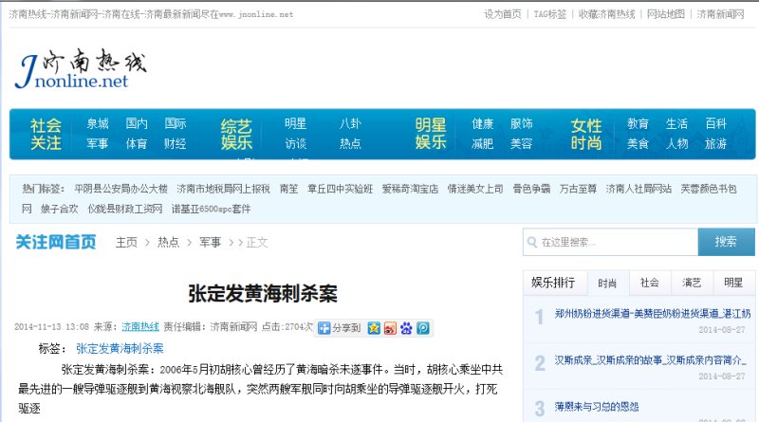Click the 济南热线 Jnonline.net logo

(81, 68)
